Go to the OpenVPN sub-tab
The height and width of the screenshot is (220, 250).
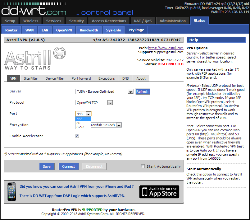[x=64, y=30]
